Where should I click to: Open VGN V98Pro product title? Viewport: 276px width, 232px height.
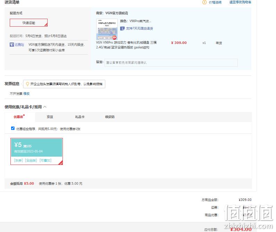126,45
